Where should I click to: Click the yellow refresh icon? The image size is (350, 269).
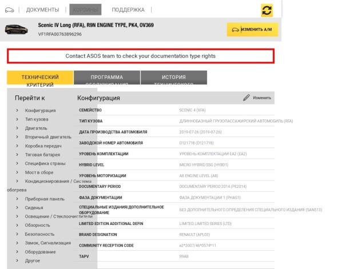(267, 10)
